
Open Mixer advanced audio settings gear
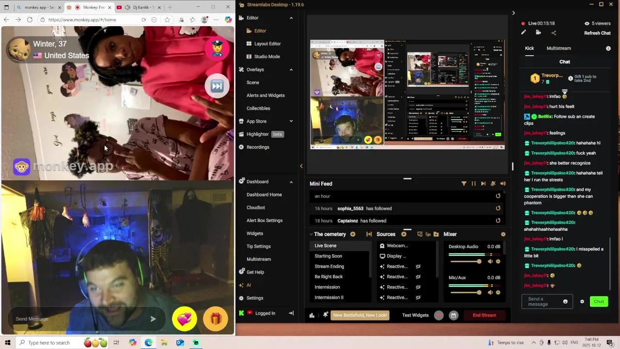pyautogui.click(x=503, y=234)
